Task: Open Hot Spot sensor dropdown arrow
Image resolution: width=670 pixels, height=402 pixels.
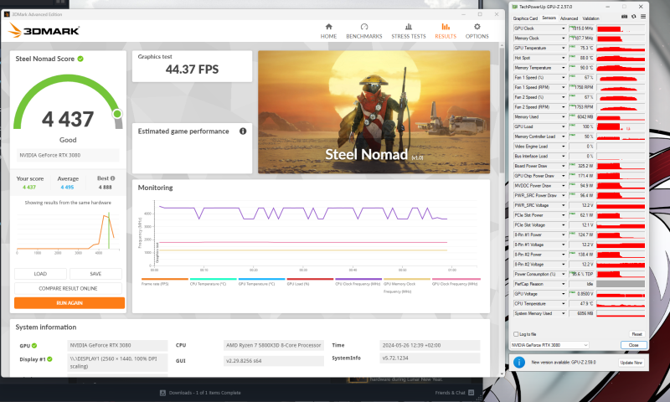Action: click(x=563, y=58)
